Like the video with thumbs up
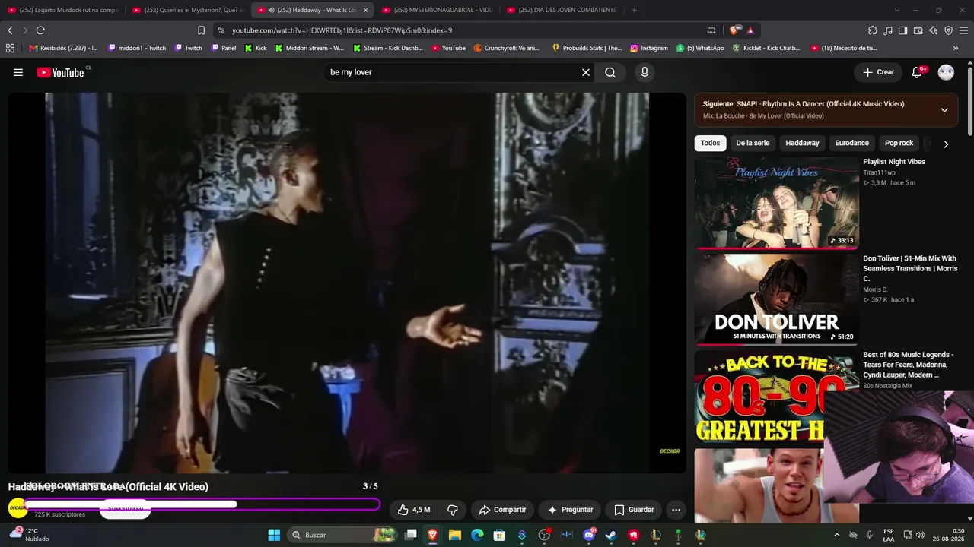This screenshot has height=547, width=974. coord(414,510)
